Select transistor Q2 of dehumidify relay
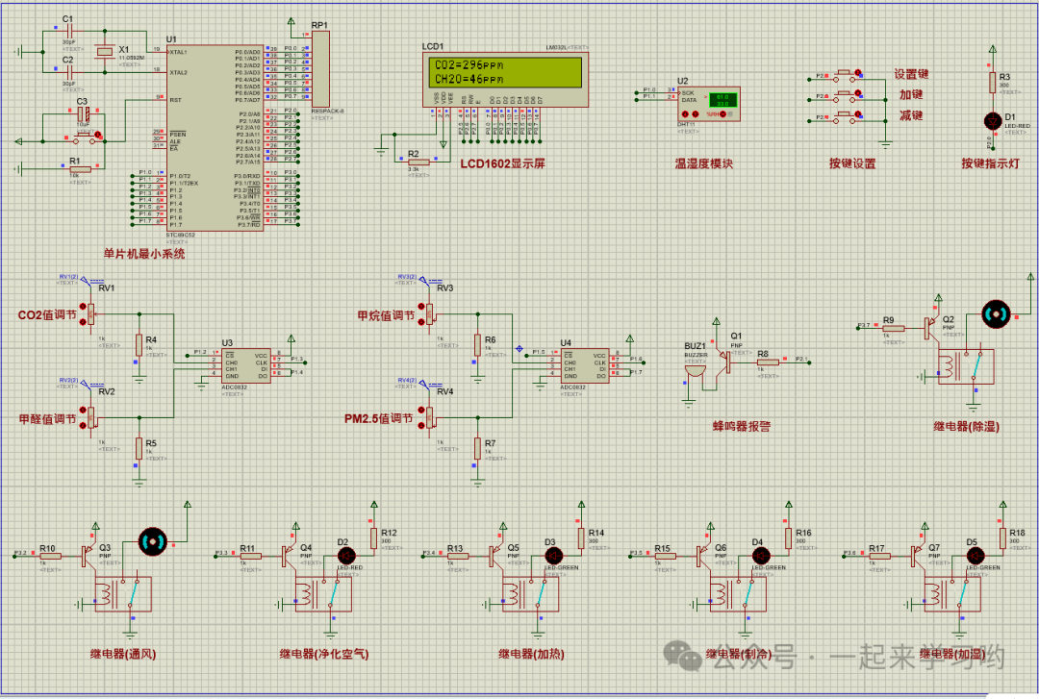1039x699 pixels. click(x=933, y=327)
